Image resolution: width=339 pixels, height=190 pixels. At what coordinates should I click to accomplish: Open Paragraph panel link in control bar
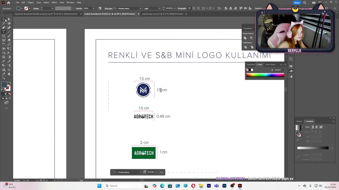tap(182, 8)
